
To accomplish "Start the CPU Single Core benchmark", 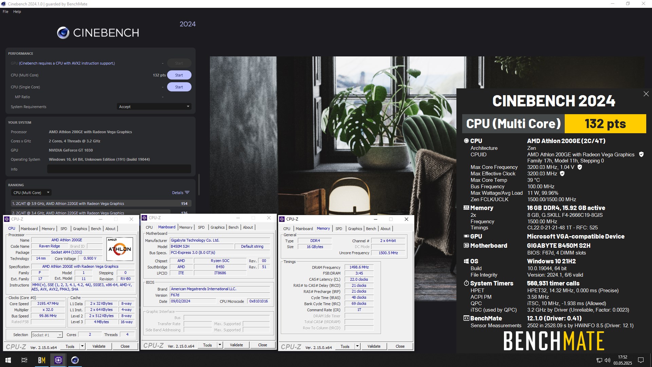I will tap(179, 87).
